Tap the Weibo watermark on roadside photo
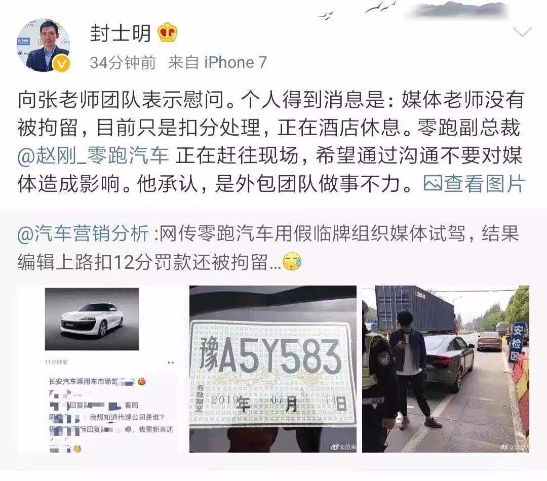547x481 pixels. (x=515, y=447)
